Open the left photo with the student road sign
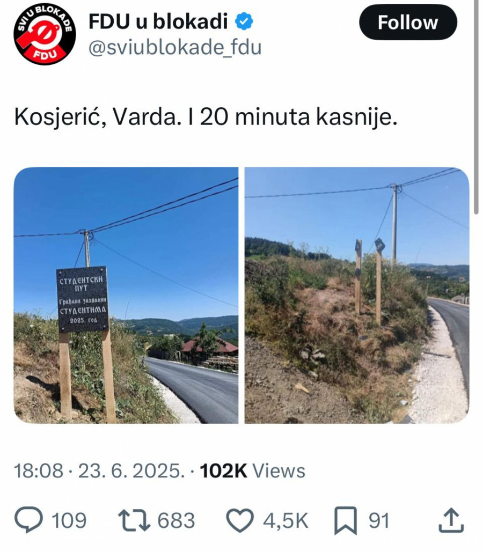Screen dimensions: 483x552 (126, 295)
